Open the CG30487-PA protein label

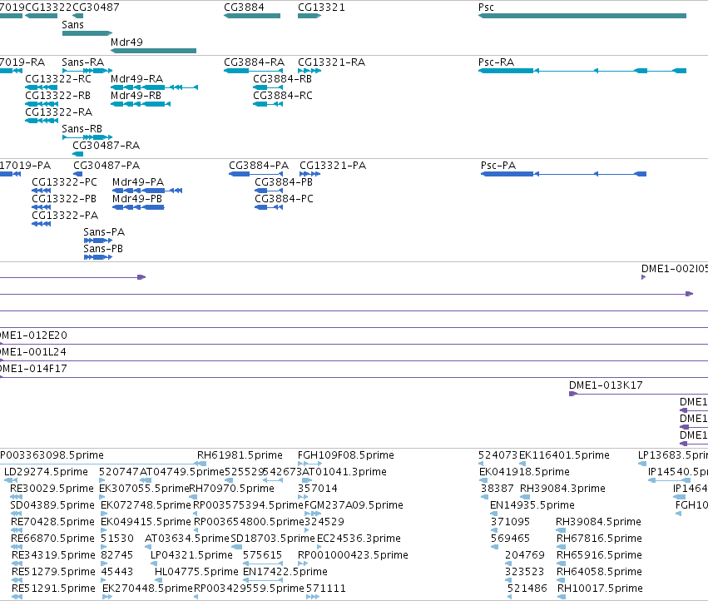click(106, 166)
